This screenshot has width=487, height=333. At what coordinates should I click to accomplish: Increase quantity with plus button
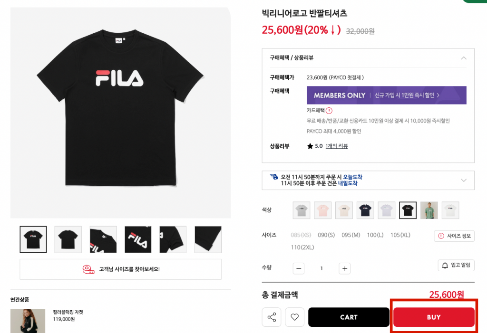[345, 268]
